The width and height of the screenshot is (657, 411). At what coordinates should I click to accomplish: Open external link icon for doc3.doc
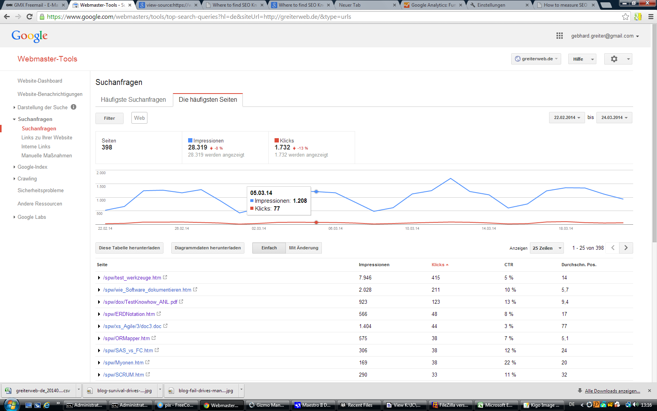[165, 326]
